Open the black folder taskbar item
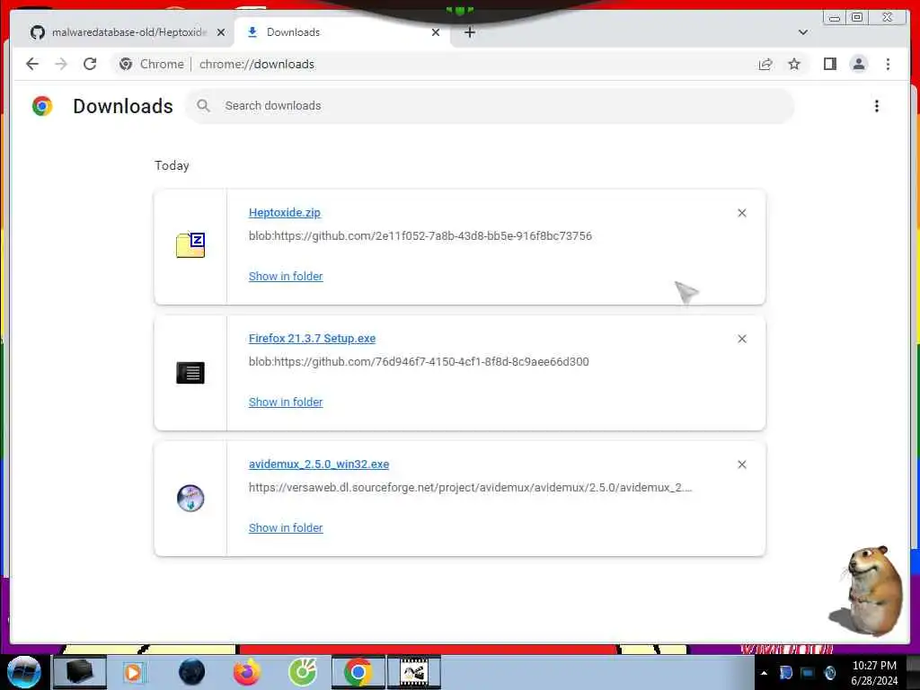This screenshot has width=920, height=690. [80, 672]
